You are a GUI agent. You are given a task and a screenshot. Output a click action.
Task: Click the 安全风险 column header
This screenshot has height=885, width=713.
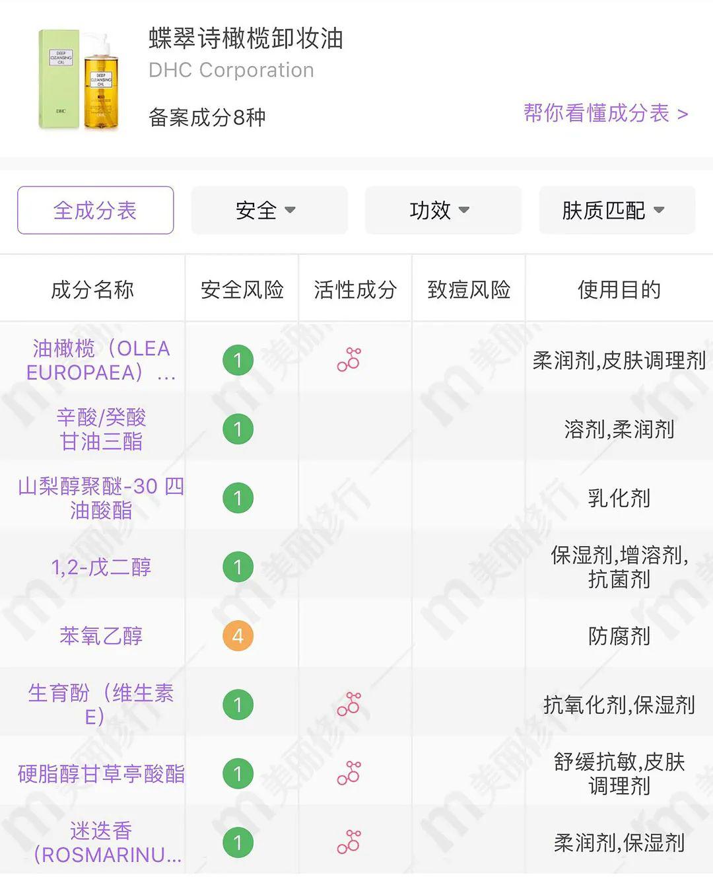[242, 289]
